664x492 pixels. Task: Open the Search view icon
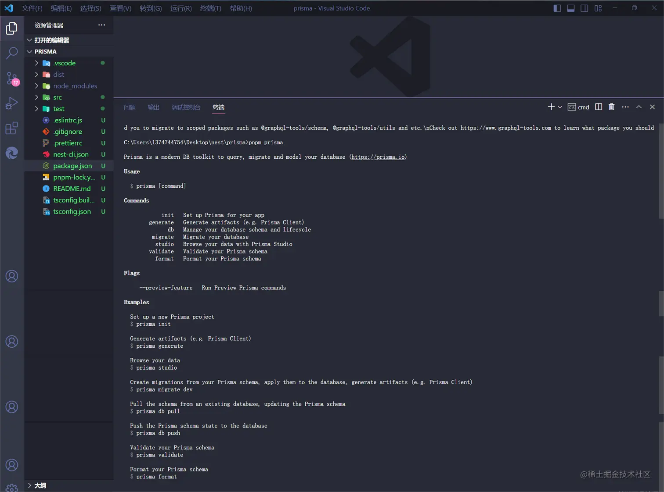[x=12, y=53]
